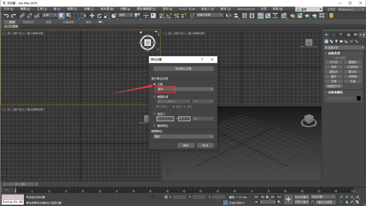Select the 自定义 radio button
Image resolution: width=366 pixels, height=206 pixels.
[x=155, y=114]
